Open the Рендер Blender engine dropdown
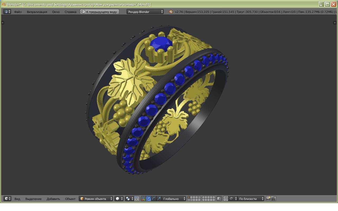Screen dimensions: 338x211 pyautogui.click(x=145, y=12)
